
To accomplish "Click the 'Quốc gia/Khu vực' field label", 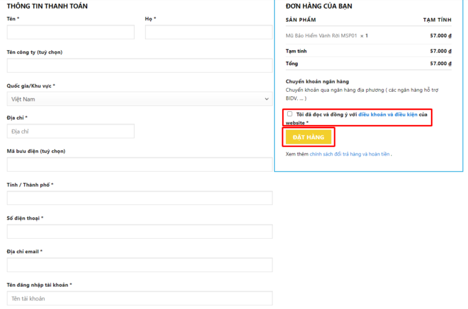I will (x=31, y=85).
